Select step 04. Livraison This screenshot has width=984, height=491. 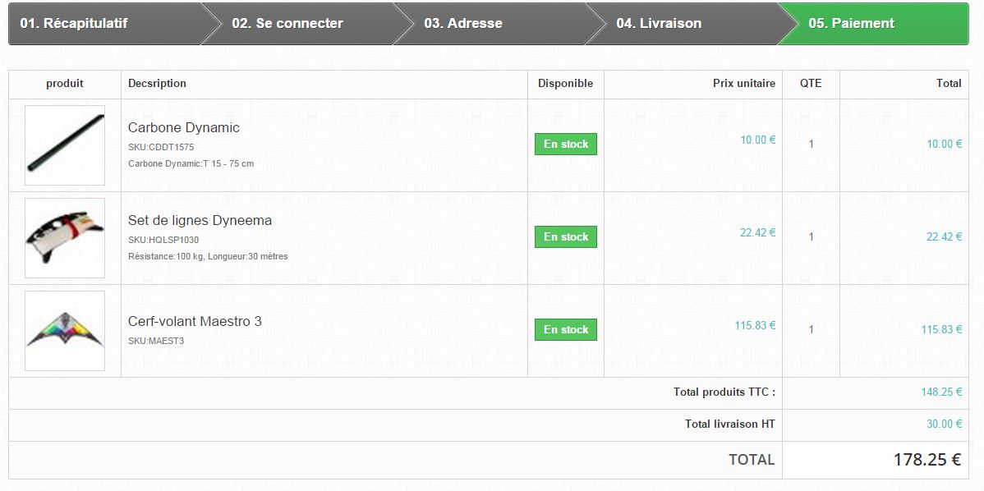pyautogui.click(x=683, y=24)
